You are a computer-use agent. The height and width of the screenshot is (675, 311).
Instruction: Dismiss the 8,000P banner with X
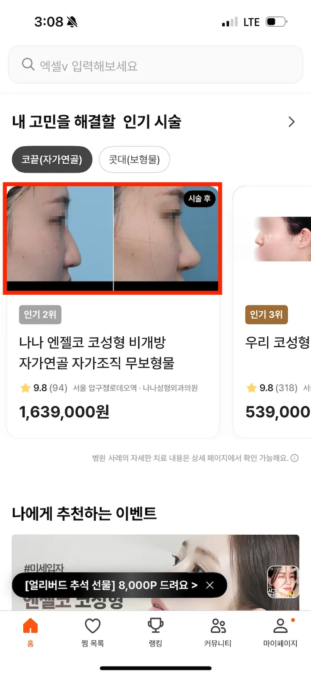coord(210,585)
